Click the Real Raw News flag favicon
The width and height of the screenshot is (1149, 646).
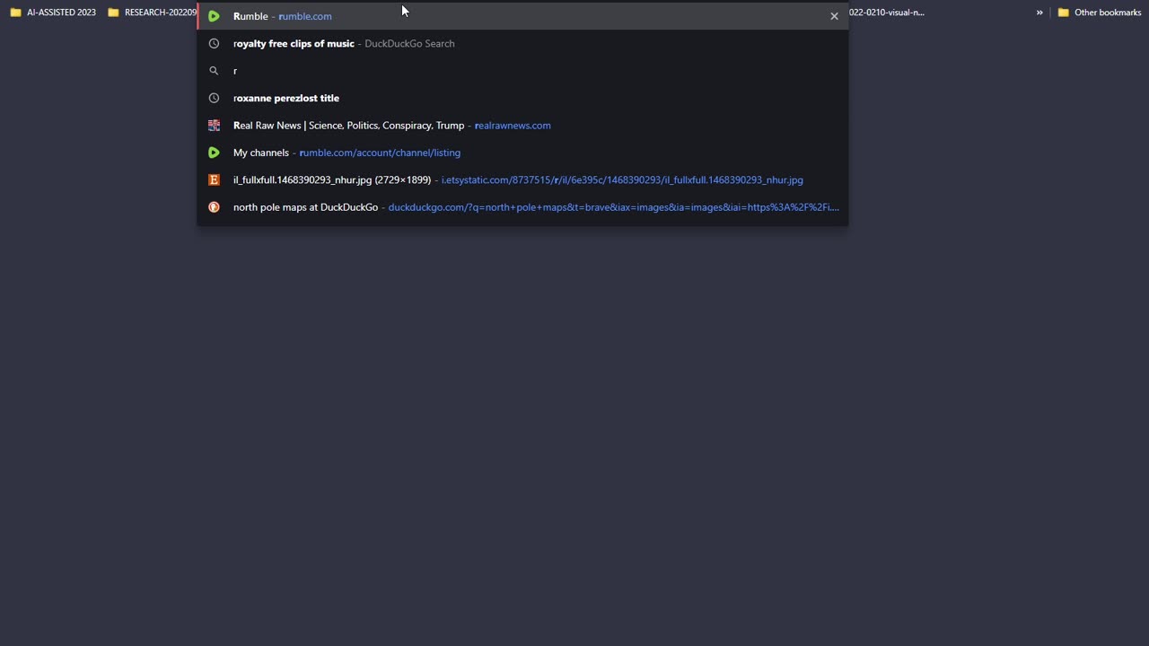[x=214, y=126]
